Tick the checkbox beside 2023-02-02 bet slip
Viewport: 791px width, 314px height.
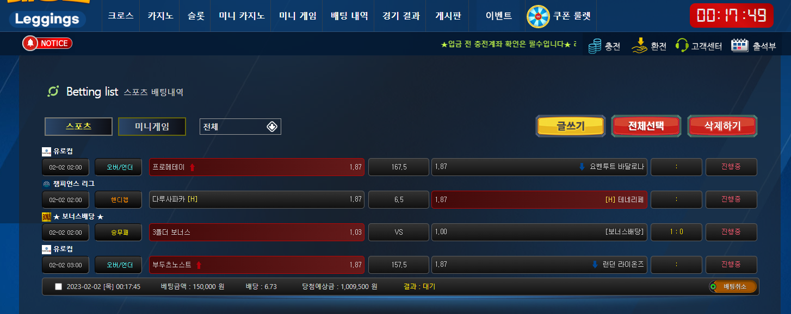pyautogui.click(x=58, y=287)
